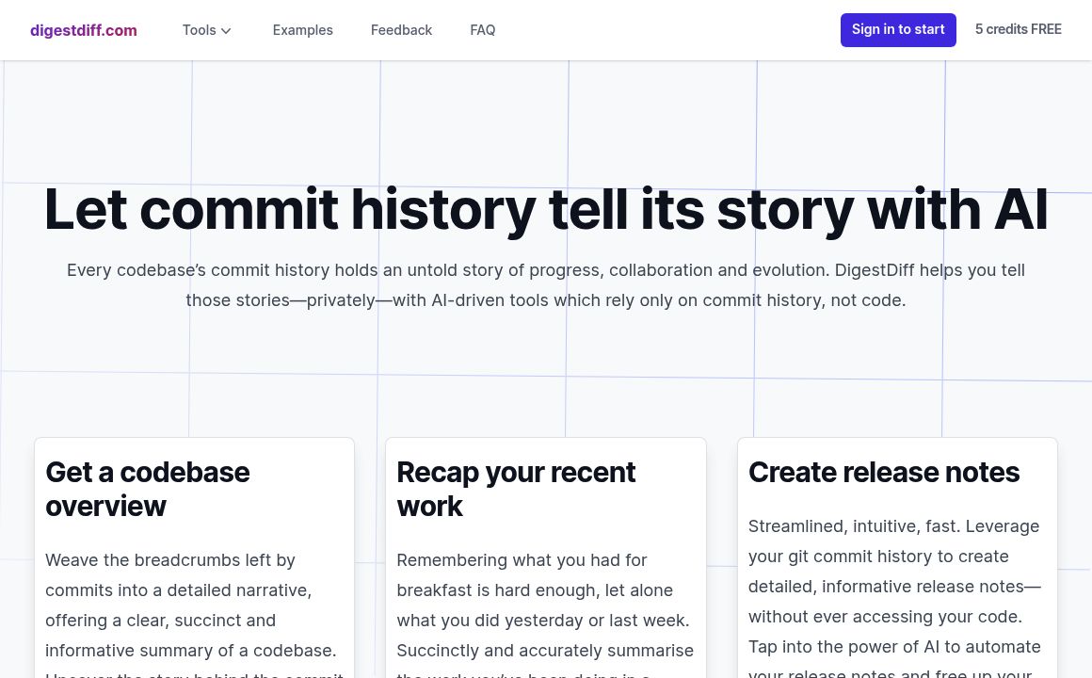Click the 5 credits FREE label
The image size is (1092, 678).
[x=1018, y=29]
